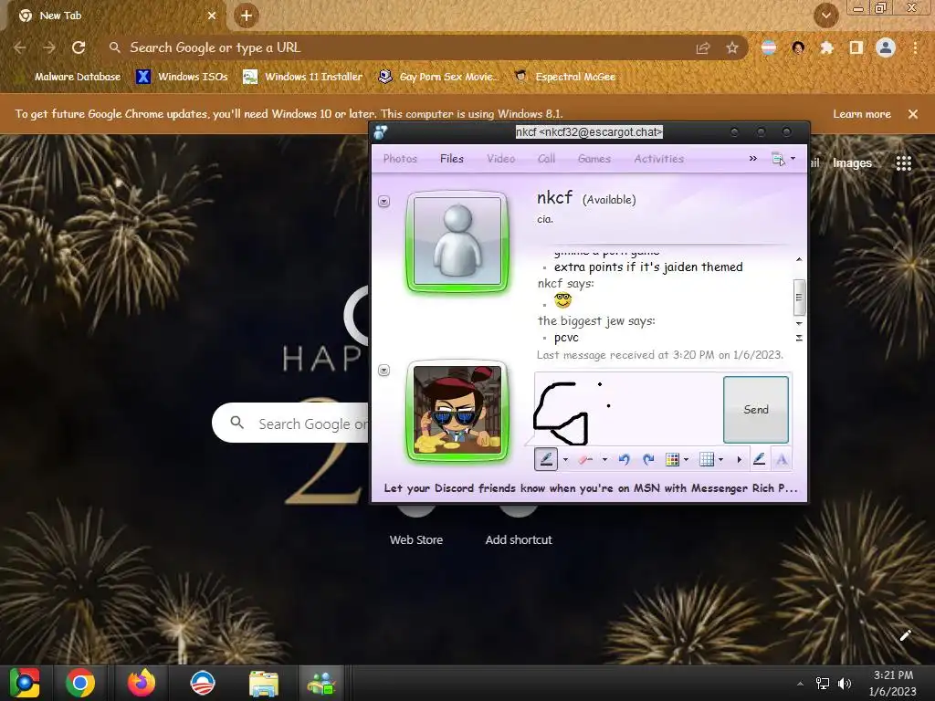Open the Messenger show-menu icon
Image resolution: width=935 pixels, height=701 pixels.
778,159
